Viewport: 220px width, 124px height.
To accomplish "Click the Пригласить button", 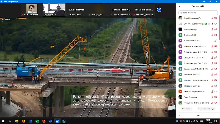I will click(187, 109).
